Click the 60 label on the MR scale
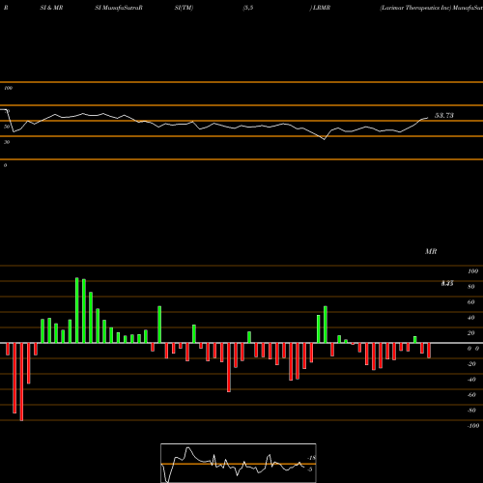The image size is (483, 483). (471, 302)
